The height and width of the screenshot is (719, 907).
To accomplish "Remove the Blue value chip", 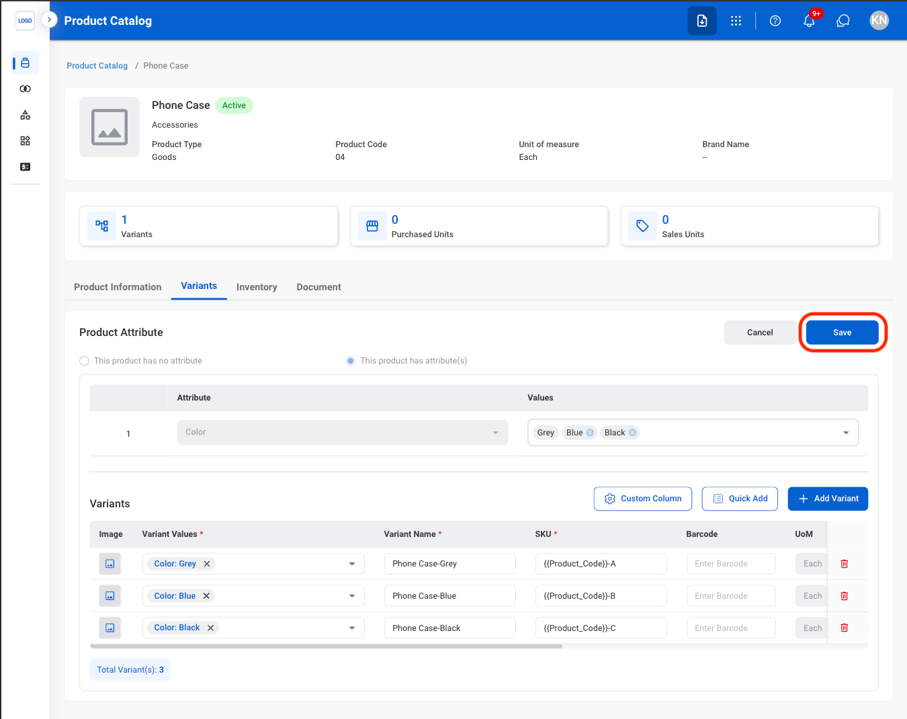I will (x=590, y=433).
